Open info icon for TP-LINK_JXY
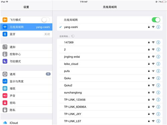This screenshot has height=125, width=167. 158,114
